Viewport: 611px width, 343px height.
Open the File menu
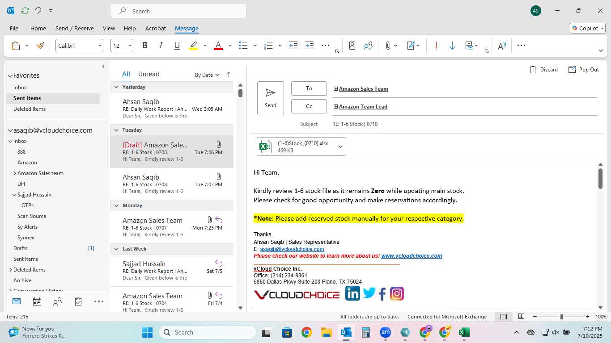click(14, 28)
